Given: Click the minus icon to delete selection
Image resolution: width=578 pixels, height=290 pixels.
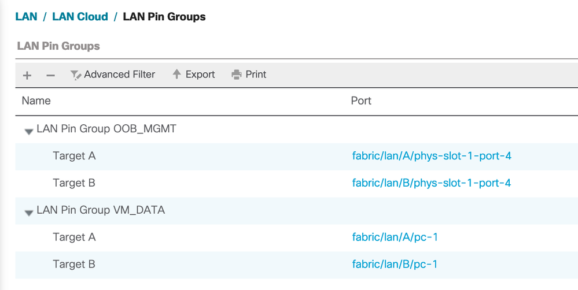Looking at the screenshot, I should click(x=50, y=75).
